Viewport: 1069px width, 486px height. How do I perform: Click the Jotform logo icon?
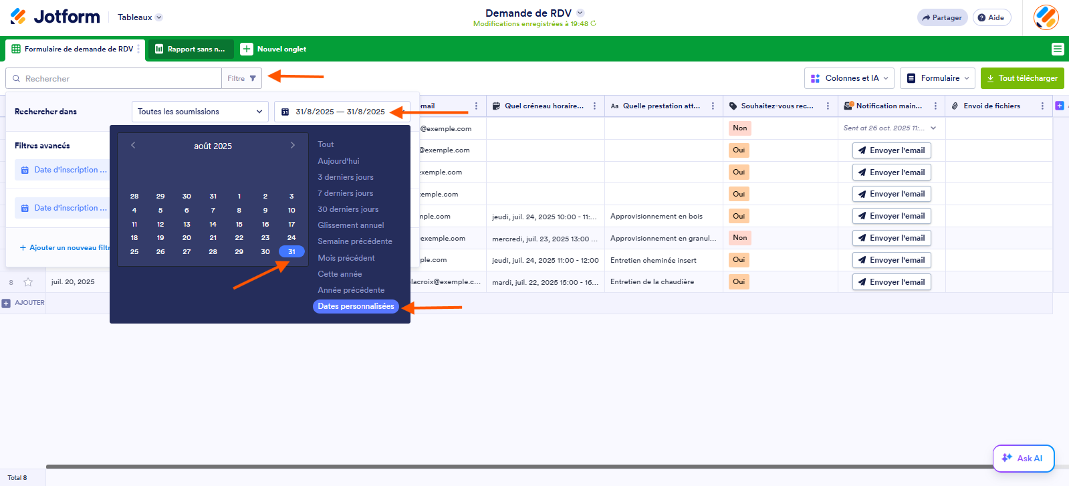(19, 17)
